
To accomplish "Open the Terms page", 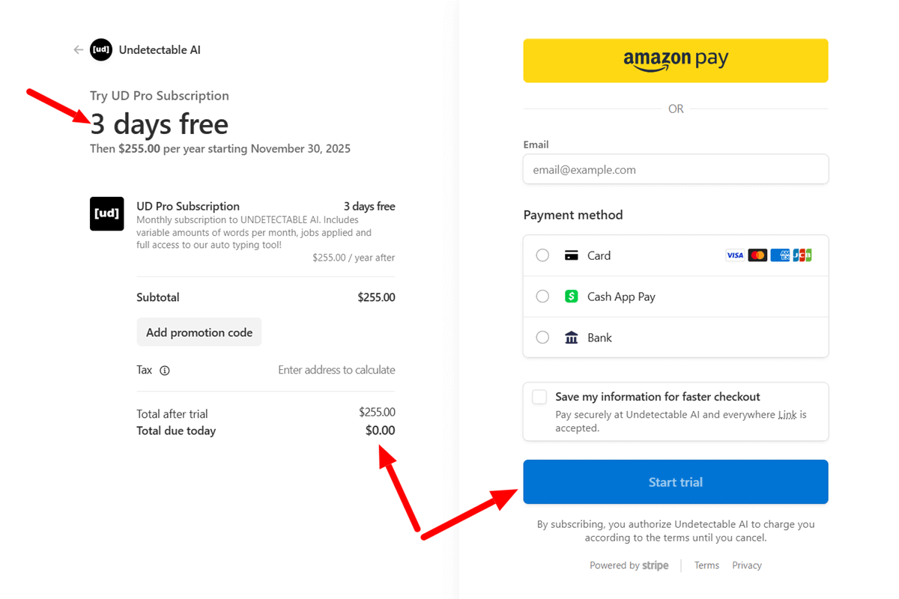I will [x=706, y=565].
